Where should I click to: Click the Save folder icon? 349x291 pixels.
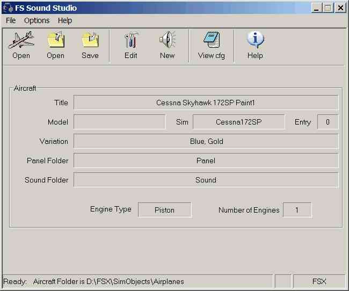click(x=90, y=40)
